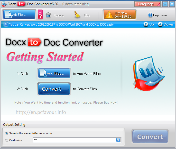
Task: Move the file down with the Down arrow
Action: click(165, 24)
